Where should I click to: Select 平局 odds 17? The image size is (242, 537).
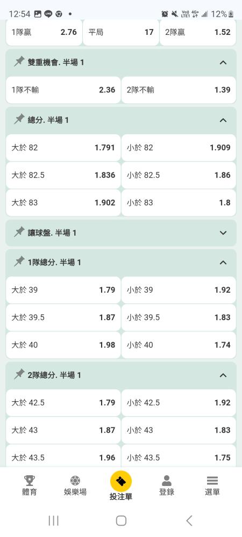click(121, 32)
